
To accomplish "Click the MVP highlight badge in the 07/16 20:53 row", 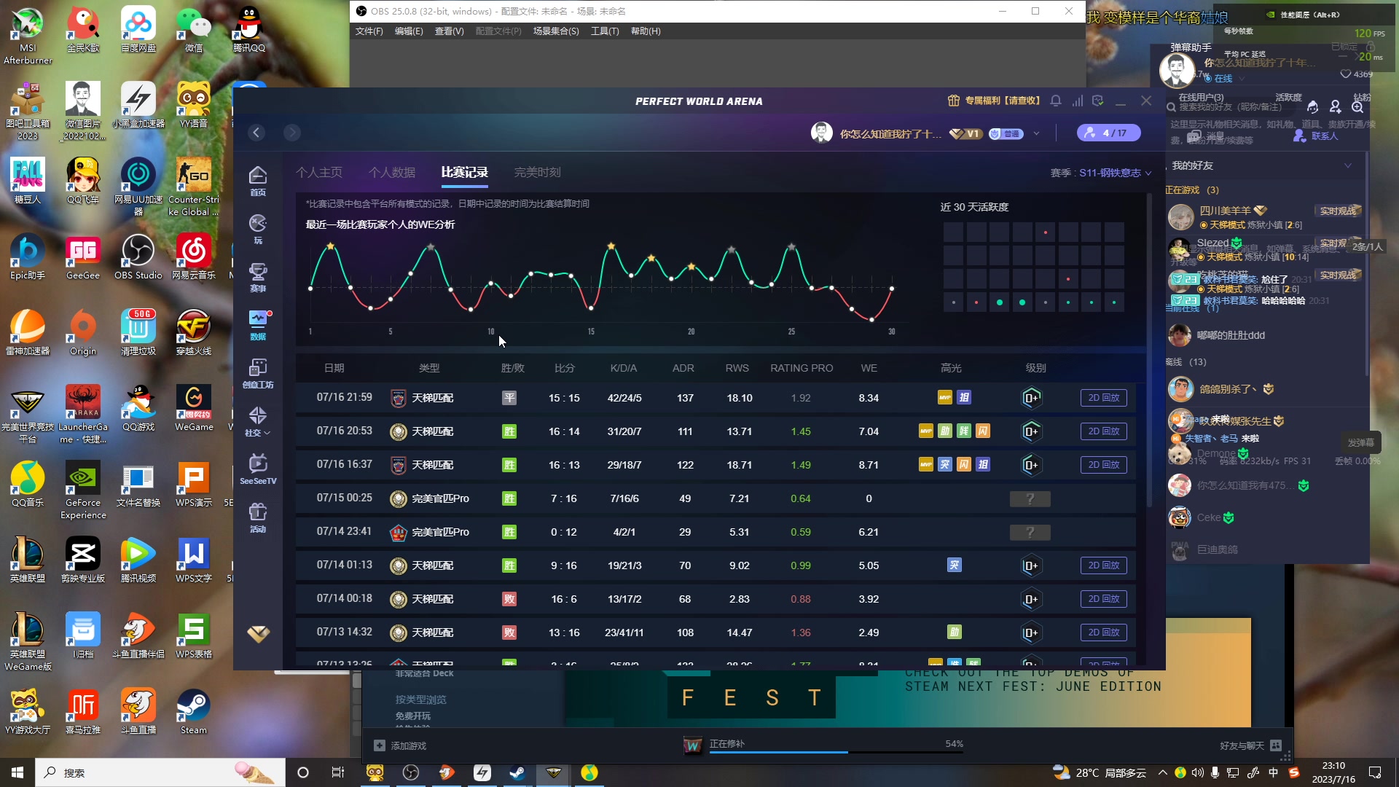I will point(926,431).
